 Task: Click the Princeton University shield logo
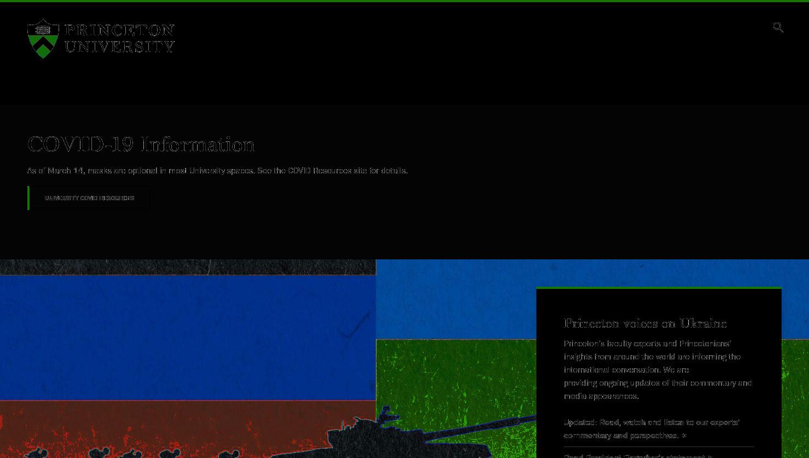tap(43, 38)
